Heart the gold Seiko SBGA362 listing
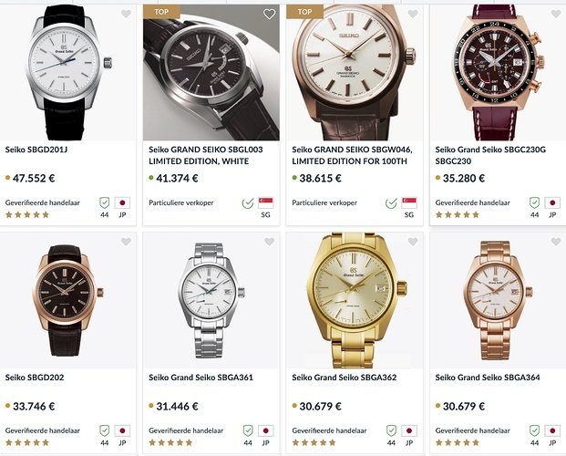Image resolution: width=566 pixels, height=456 pixels. coord(412,242)
